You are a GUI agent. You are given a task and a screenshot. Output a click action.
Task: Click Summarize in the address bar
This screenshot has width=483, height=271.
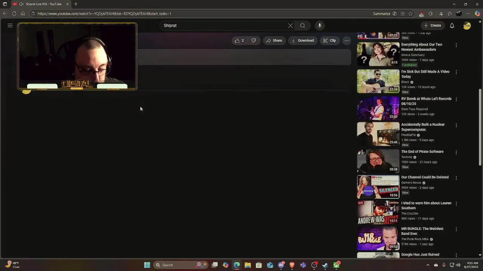[x=385, y=14]
